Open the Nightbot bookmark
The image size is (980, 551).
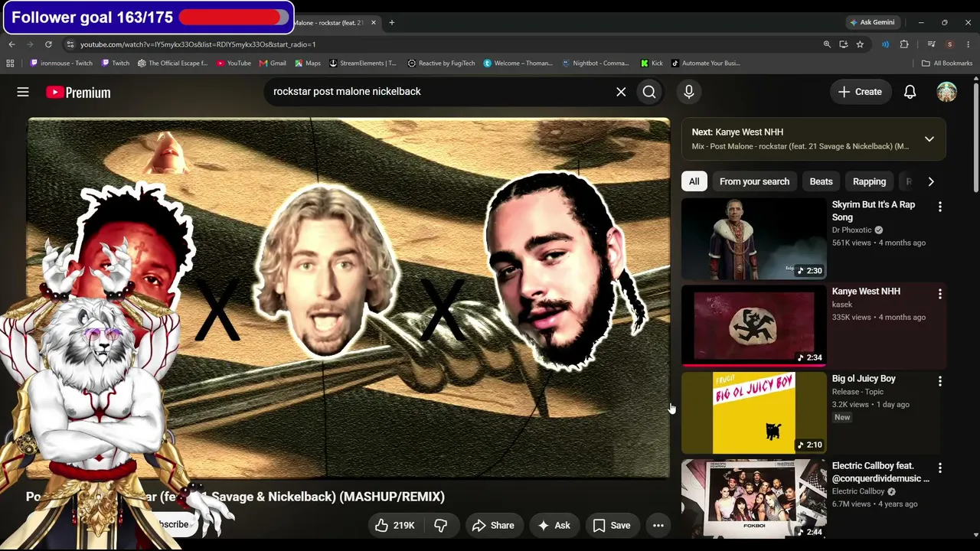tap(596, 64)
